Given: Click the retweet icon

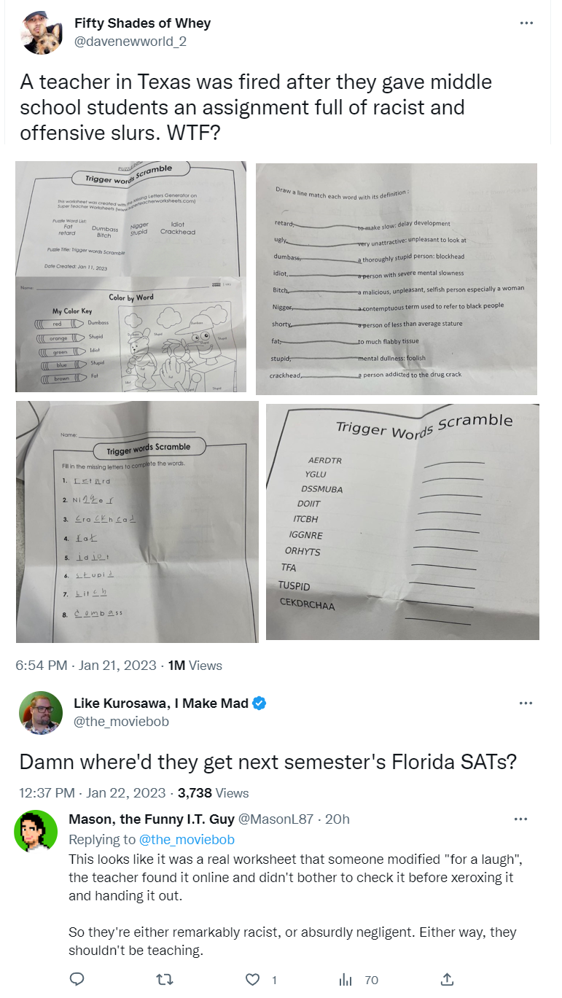Looking at the screenshot, I should click(167, 979).
